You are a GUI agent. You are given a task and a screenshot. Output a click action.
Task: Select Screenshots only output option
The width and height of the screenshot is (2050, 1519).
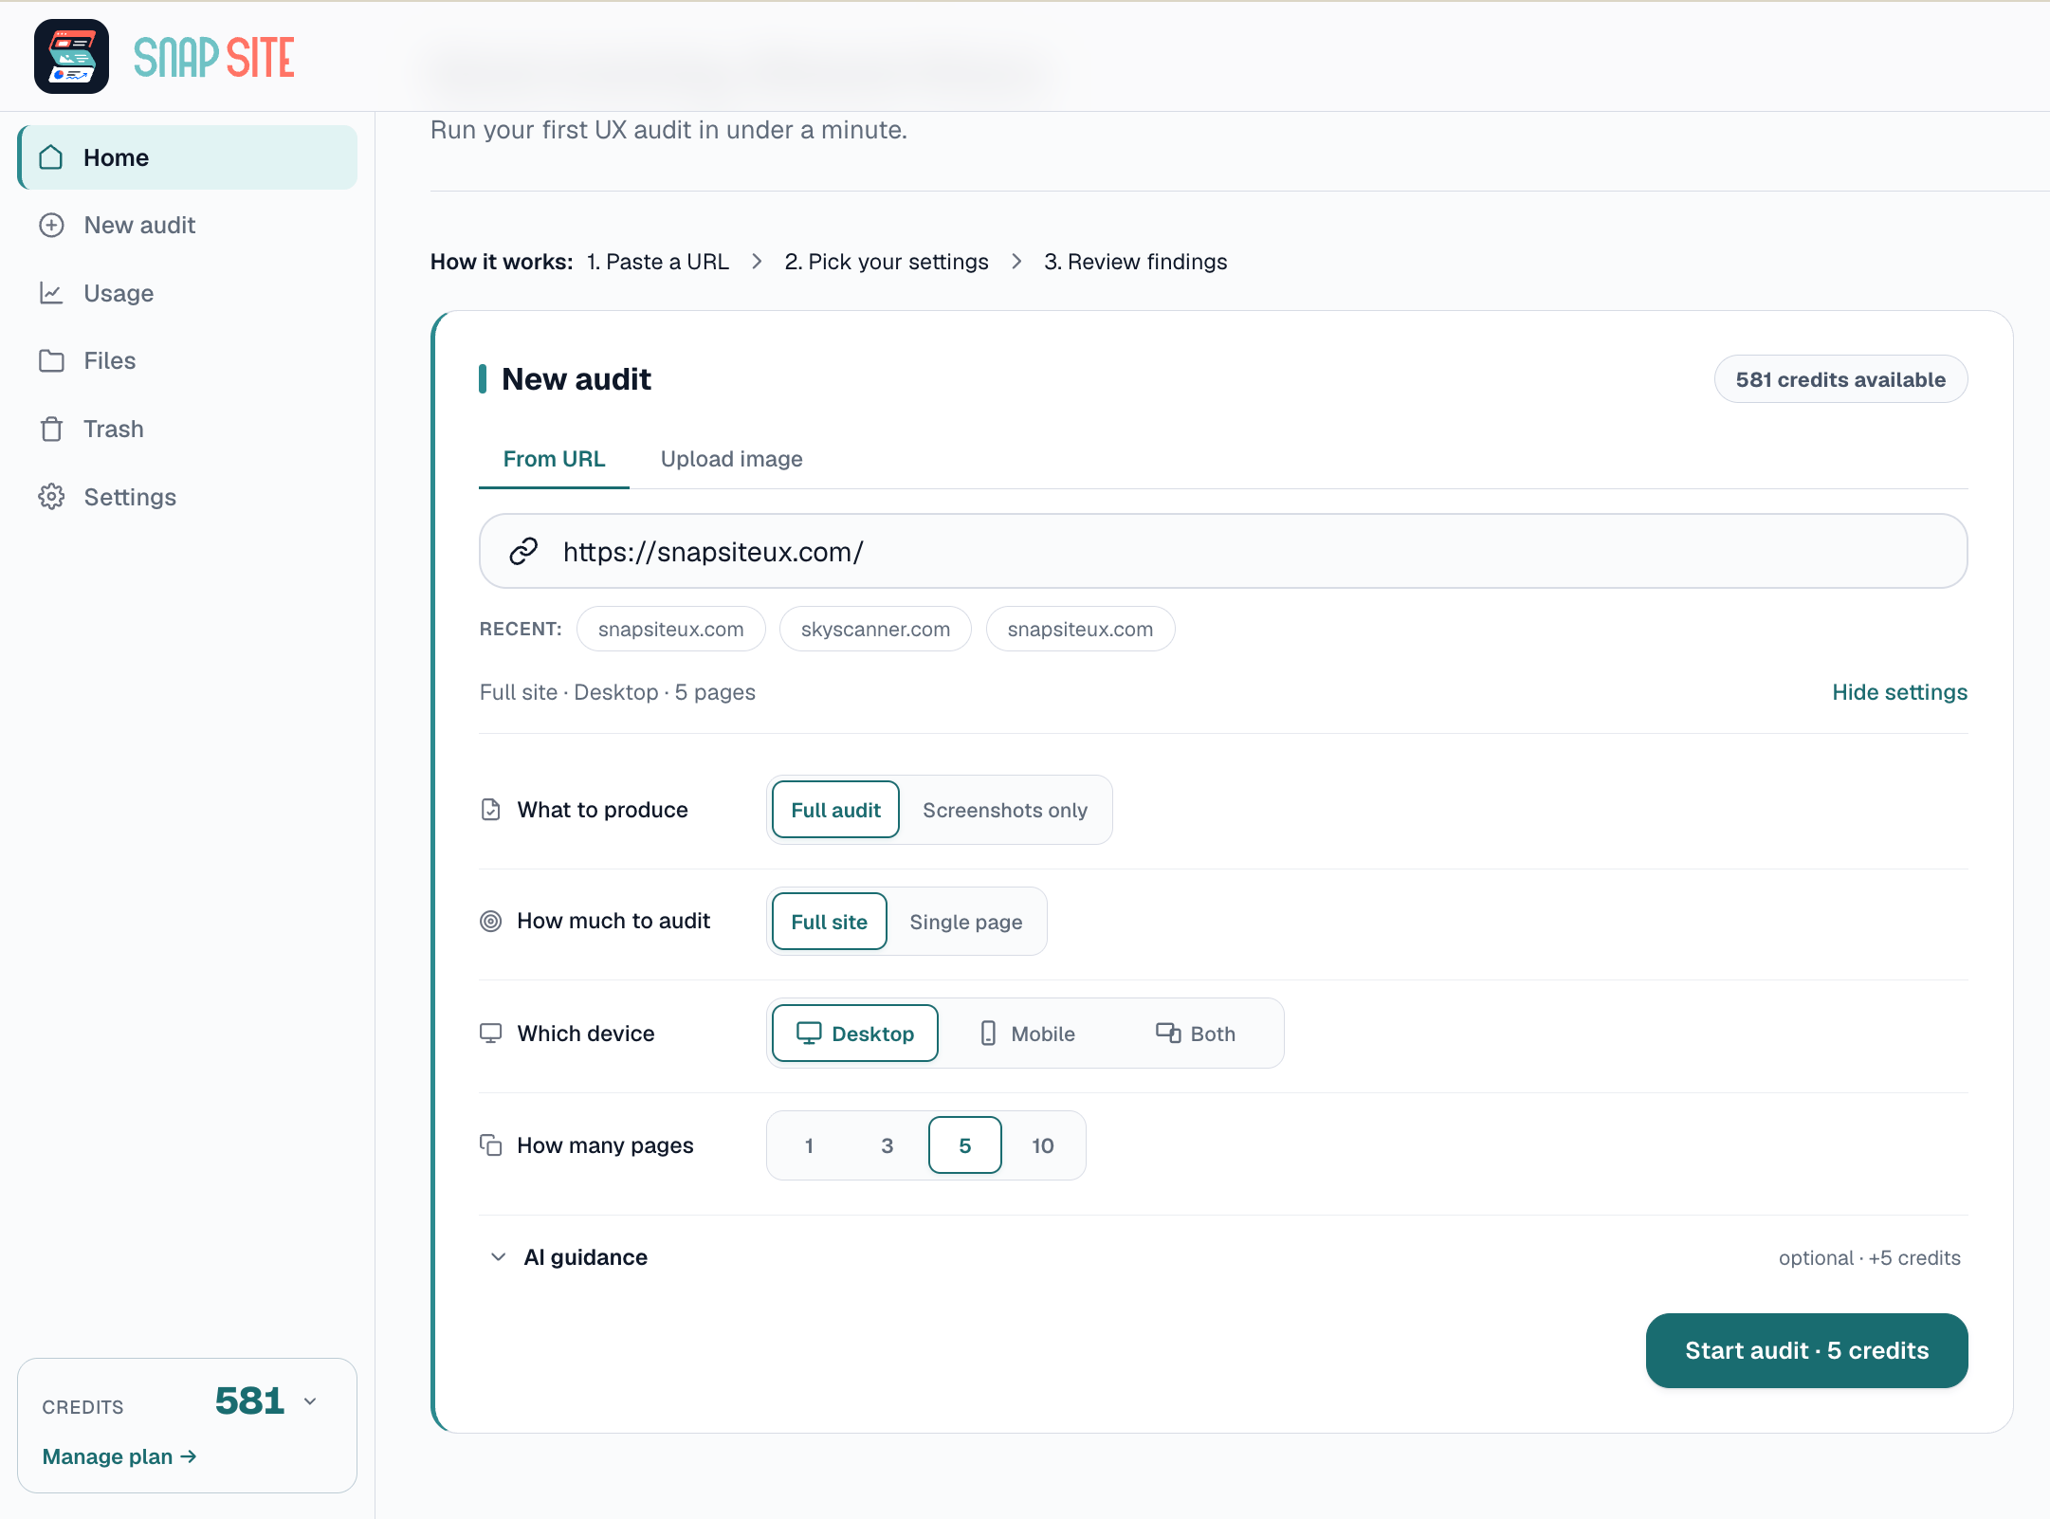pyautogui.click(x=1005, y=810)
